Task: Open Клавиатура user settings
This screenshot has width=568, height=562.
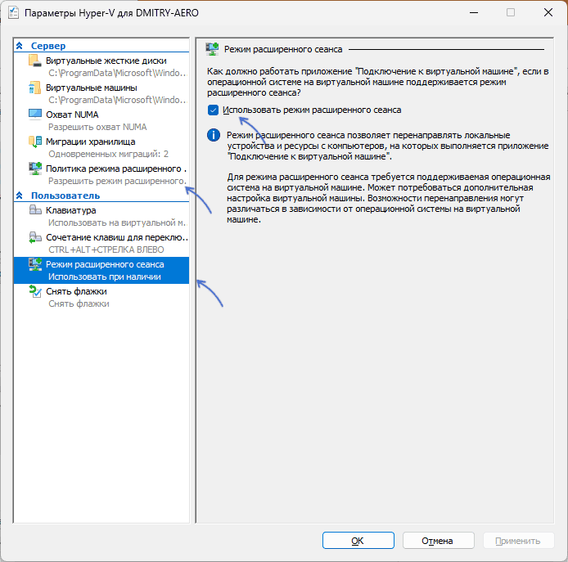Action: (x=101, y=216)
